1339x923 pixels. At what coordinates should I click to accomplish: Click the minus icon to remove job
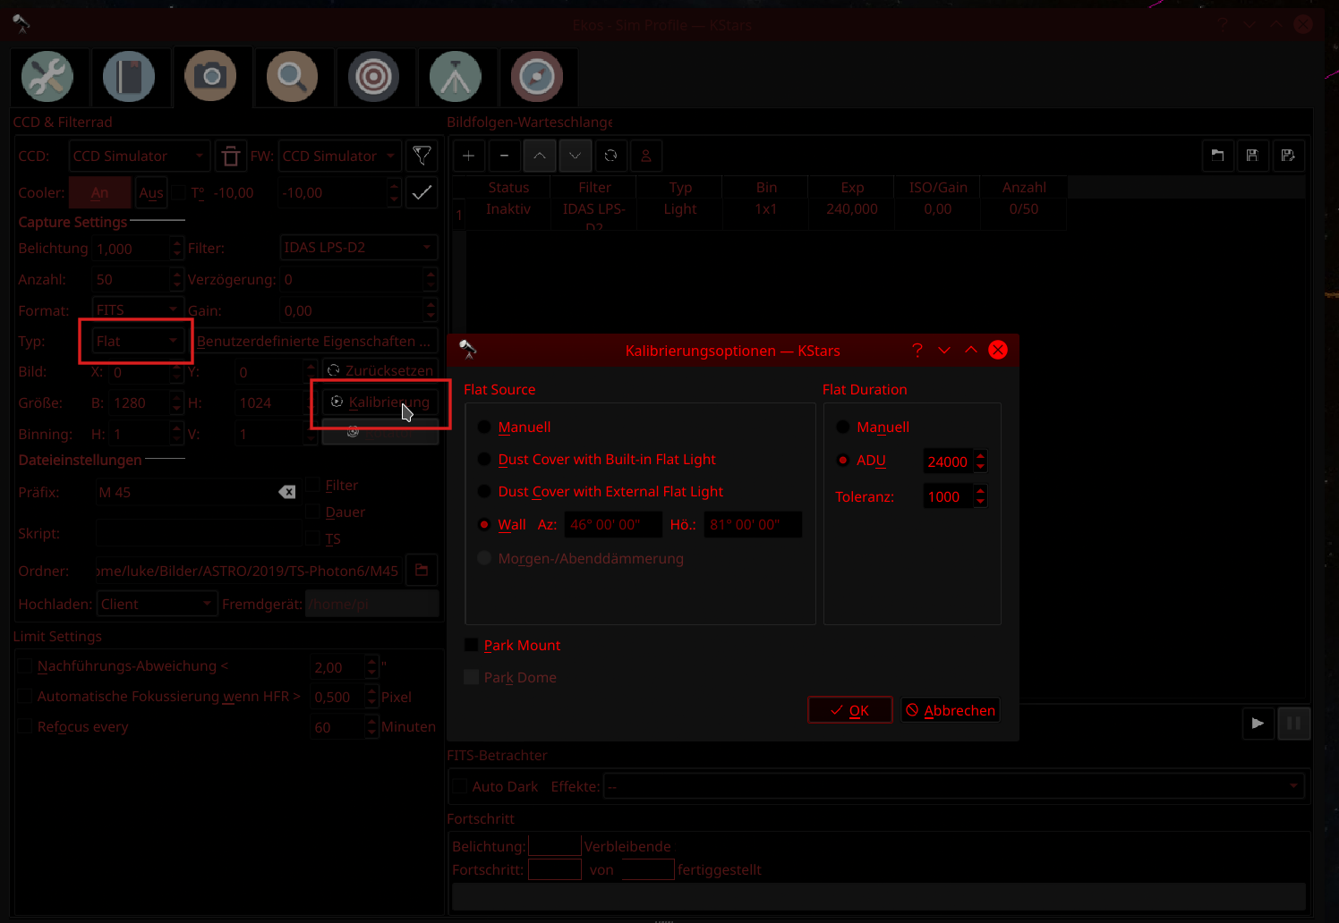click(504, 156)
